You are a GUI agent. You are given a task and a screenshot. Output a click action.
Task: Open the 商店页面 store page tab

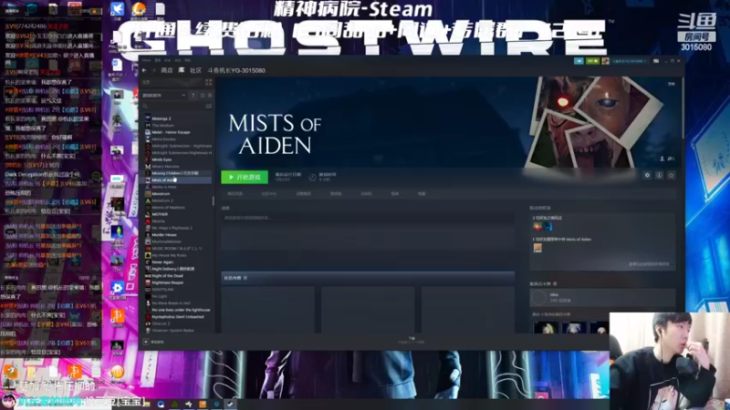pyautogui.click(x=235, y=194)
